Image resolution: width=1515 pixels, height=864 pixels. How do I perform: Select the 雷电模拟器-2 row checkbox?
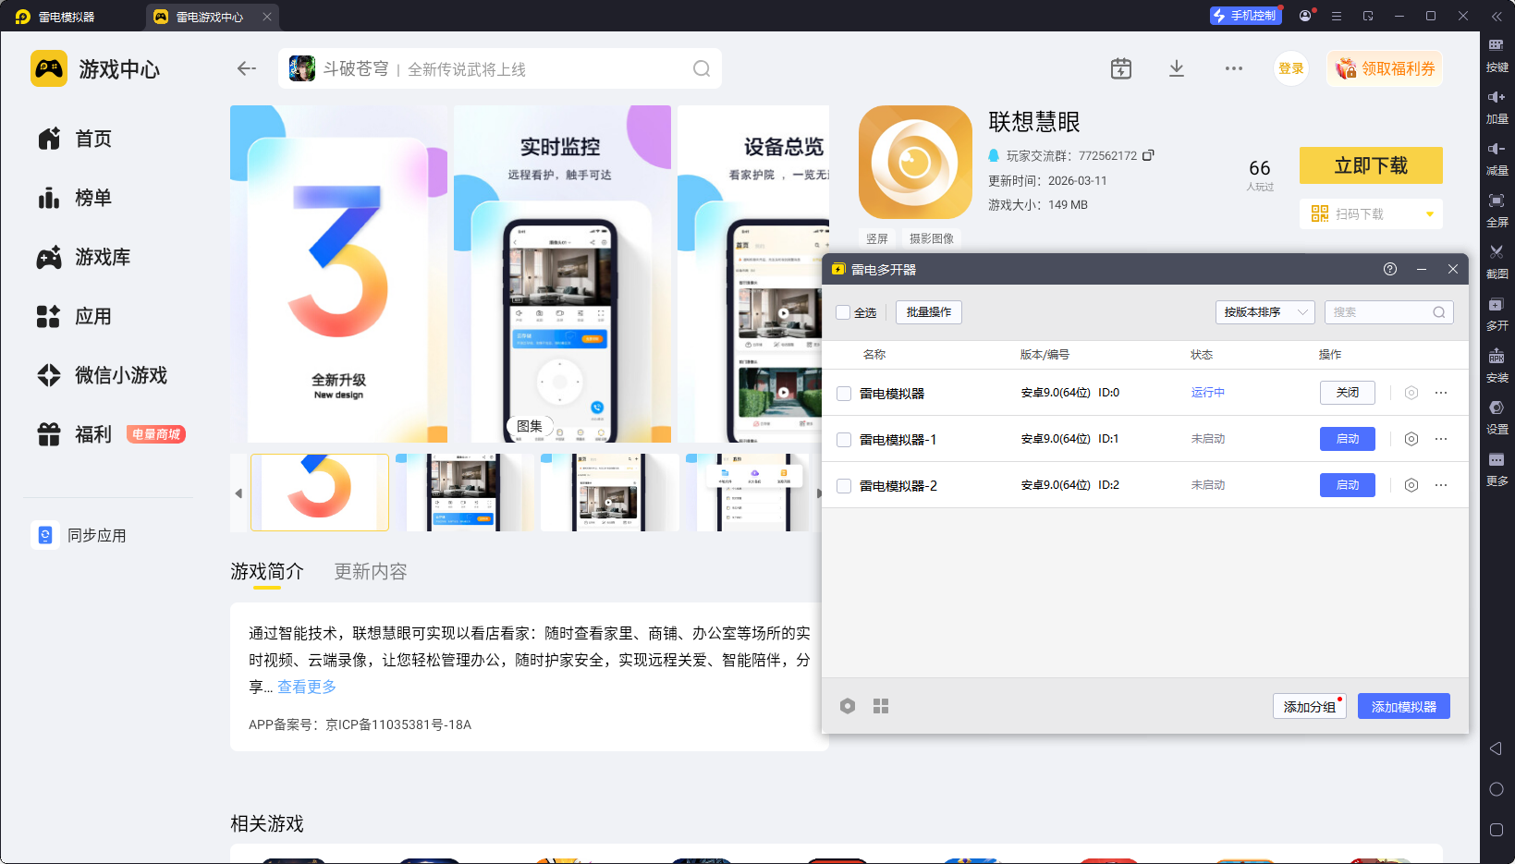(844, 486)
